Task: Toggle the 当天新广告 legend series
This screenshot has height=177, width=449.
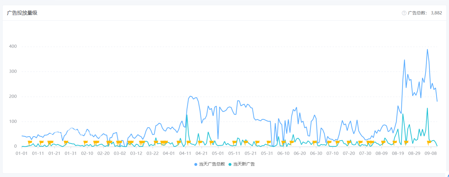Action: point(241,164)
